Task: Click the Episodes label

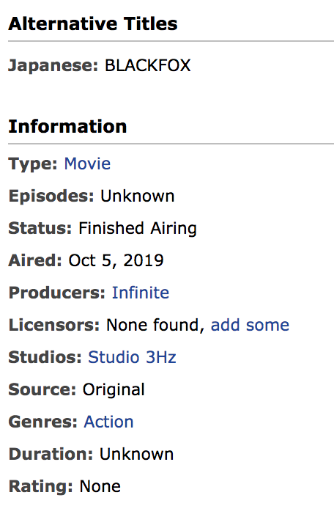Action: 51,197
